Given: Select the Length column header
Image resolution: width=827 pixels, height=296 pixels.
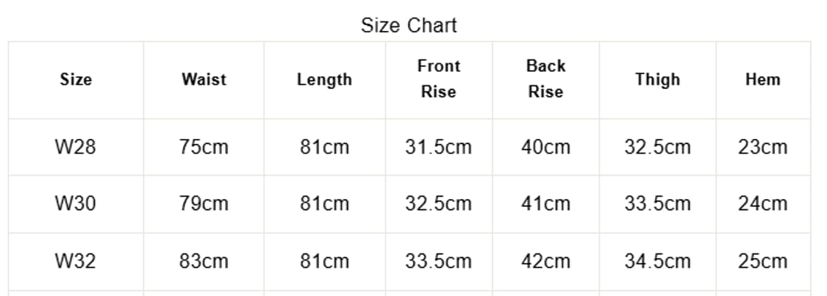Looking at the screenshot, I should [324, 79].
